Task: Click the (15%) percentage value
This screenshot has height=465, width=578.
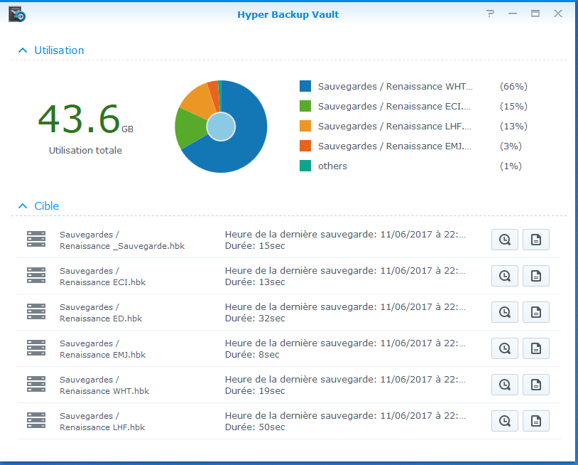Action: pos(513,106)
